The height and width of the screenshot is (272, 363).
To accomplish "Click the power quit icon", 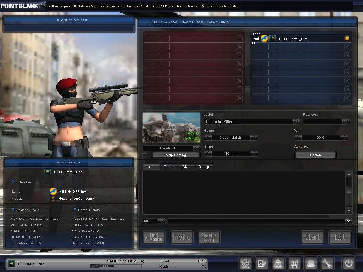I will [x=349, y=263].
